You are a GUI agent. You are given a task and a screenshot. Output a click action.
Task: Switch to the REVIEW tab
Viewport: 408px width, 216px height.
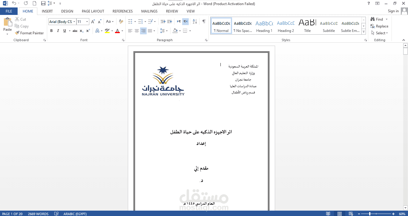pyautogui.click(x=172, y=11)
